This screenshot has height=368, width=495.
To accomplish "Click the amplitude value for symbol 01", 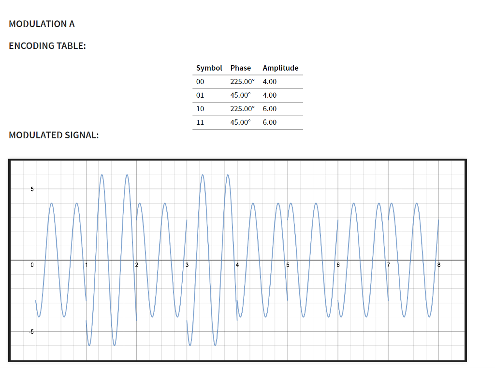I will [270, 95].
